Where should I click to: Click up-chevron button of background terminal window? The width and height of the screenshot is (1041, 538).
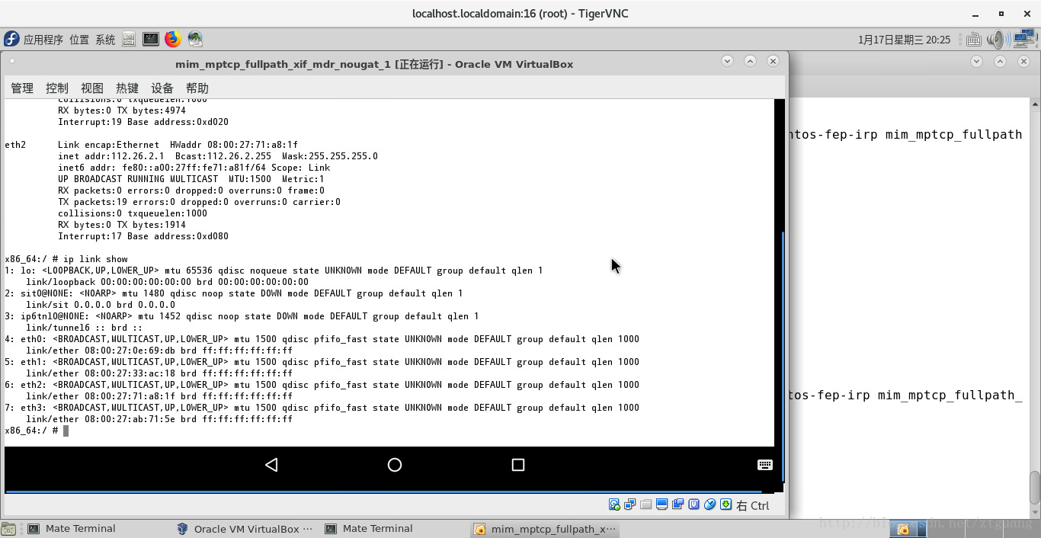[1001, 61]
